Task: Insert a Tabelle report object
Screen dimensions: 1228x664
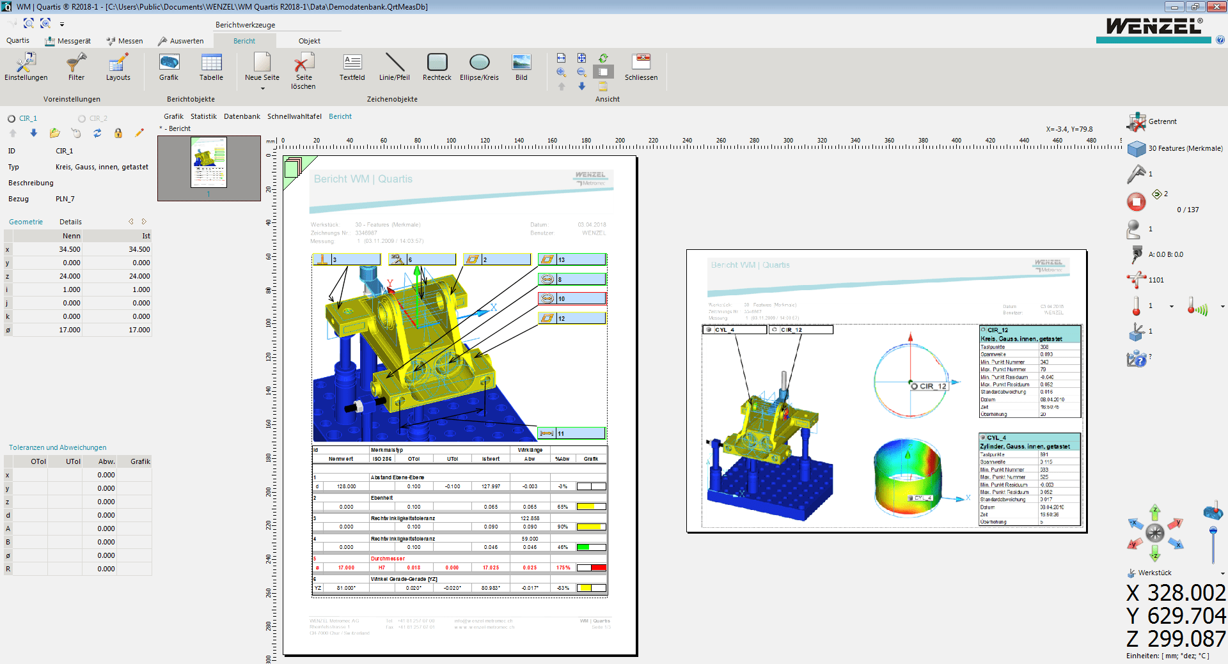Action: click(211, 66)
